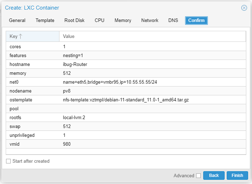Go to the Root Disk tab
Screen dimensions: 252x184
click(x=74, y=20)
